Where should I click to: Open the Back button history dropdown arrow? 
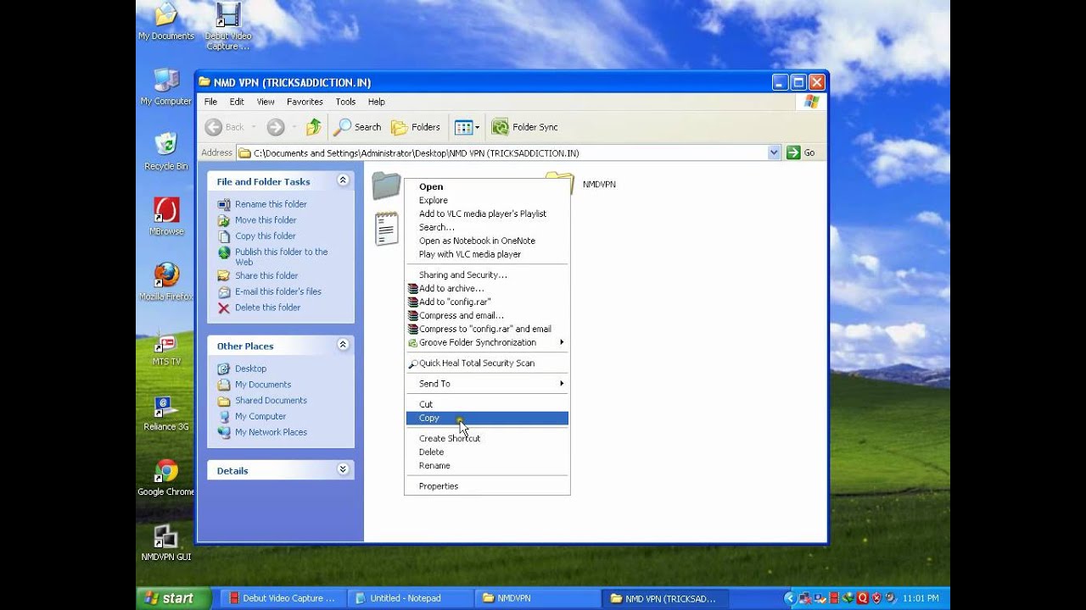tap(254, 127)
